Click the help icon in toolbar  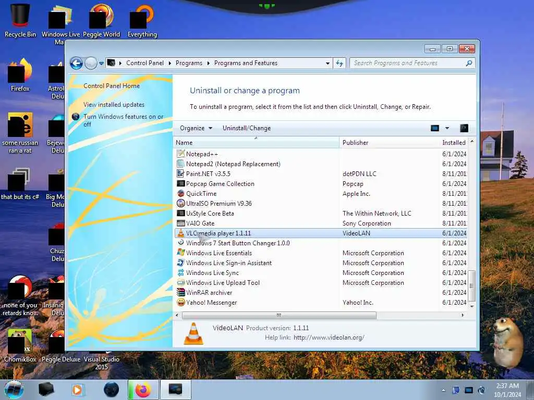click(464, 128)
